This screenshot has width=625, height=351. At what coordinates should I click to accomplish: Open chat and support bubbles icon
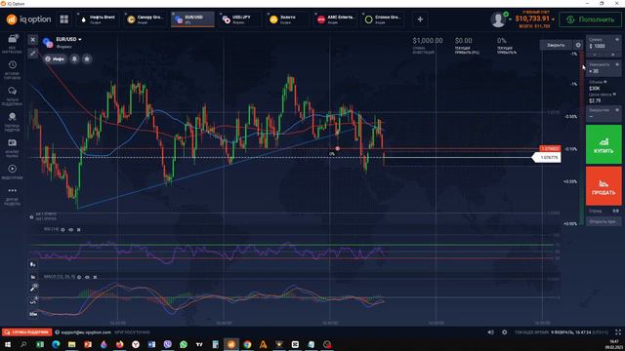[x=13, y=91]
